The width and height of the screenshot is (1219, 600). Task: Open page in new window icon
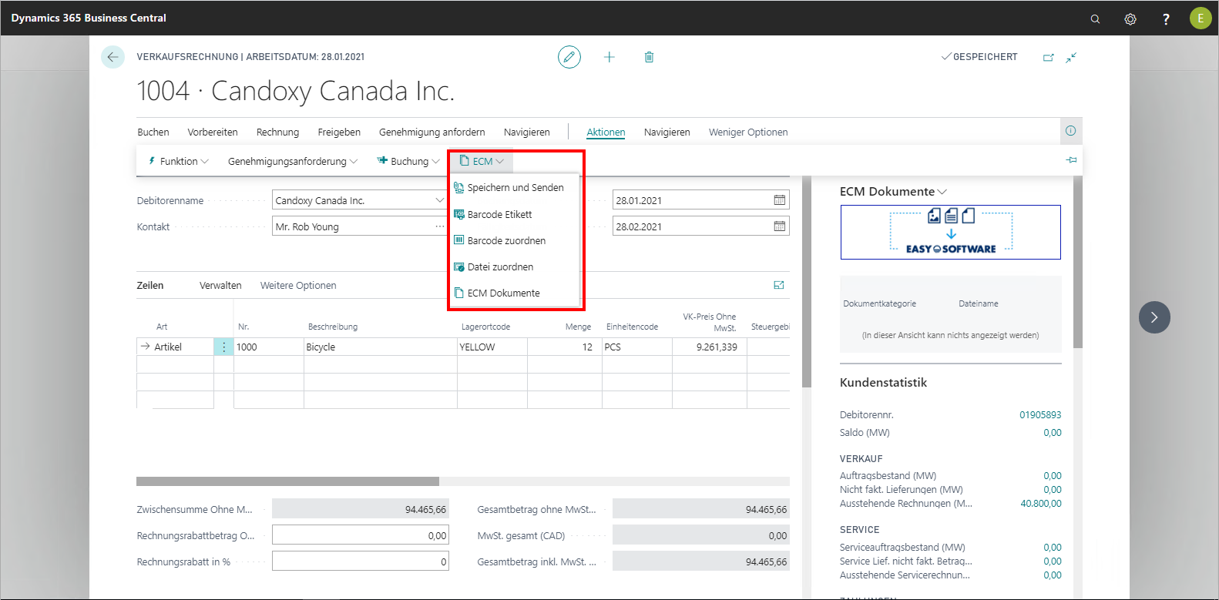click(1049, 57)
